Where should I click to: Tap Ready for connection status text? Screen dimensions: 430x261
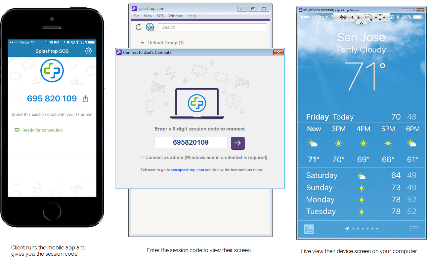[x=43, y=130]
